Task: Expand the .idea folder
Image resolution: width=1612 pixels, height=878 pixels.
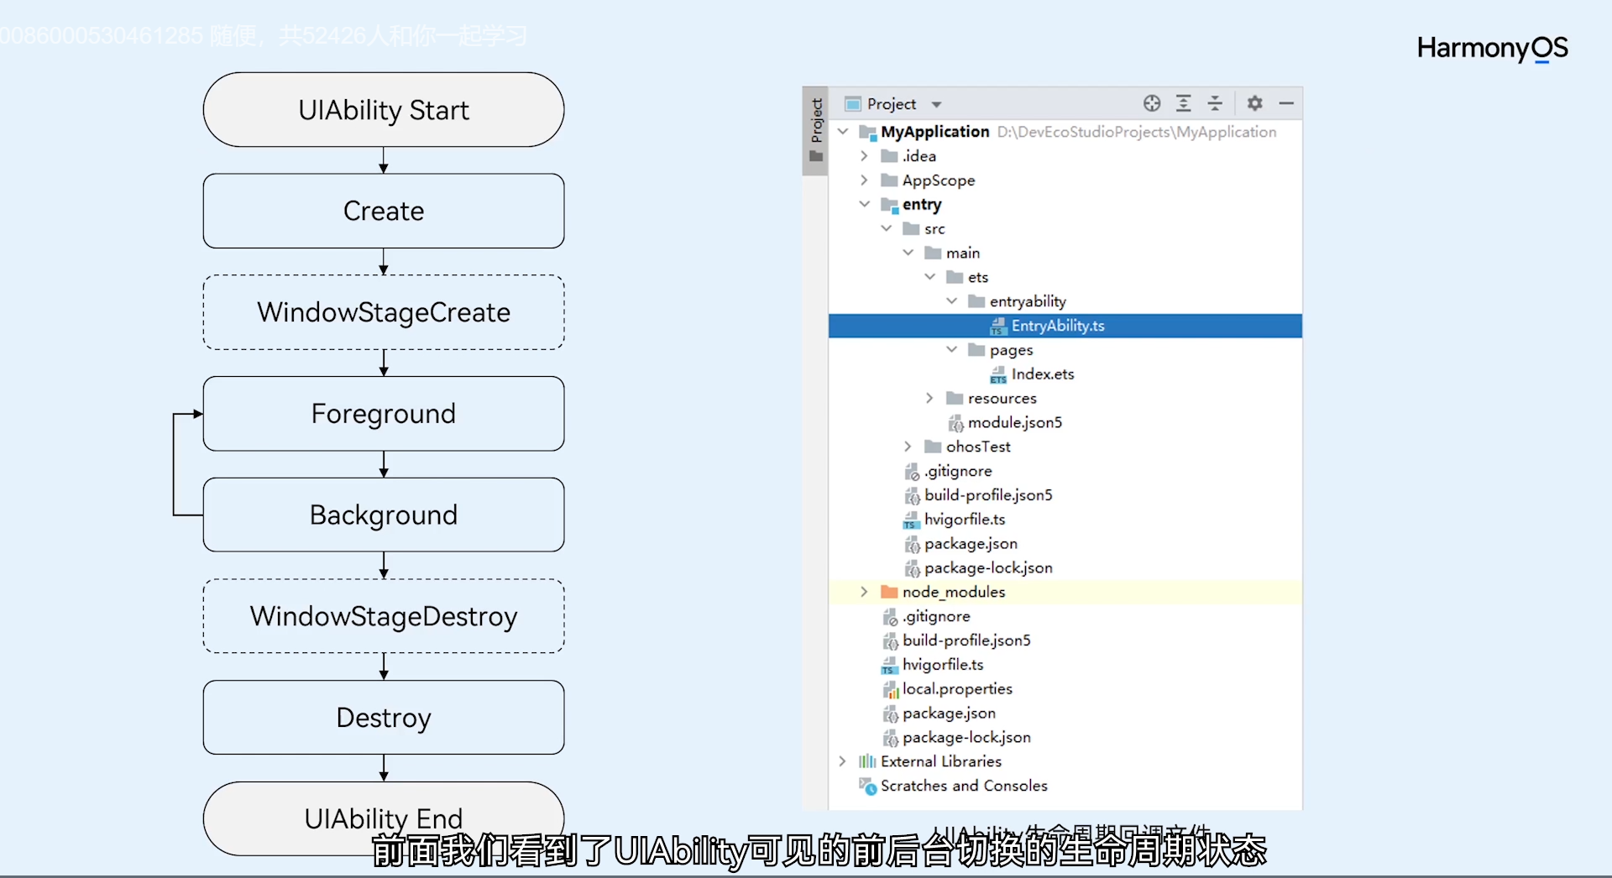Action: (864, 156)
